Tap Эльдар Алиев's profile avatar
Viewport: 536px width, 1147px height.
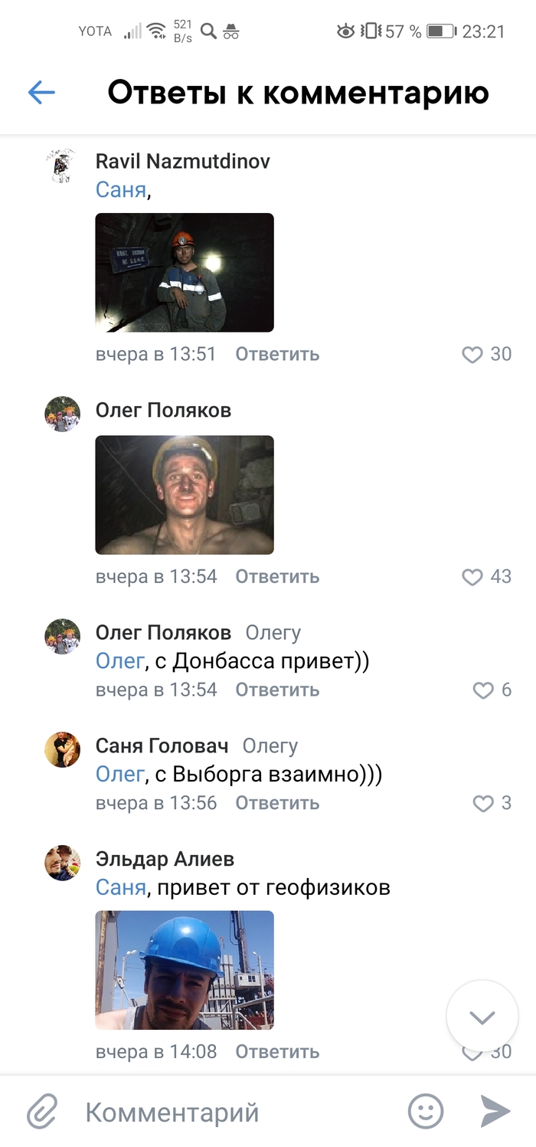tap(62, 863)
